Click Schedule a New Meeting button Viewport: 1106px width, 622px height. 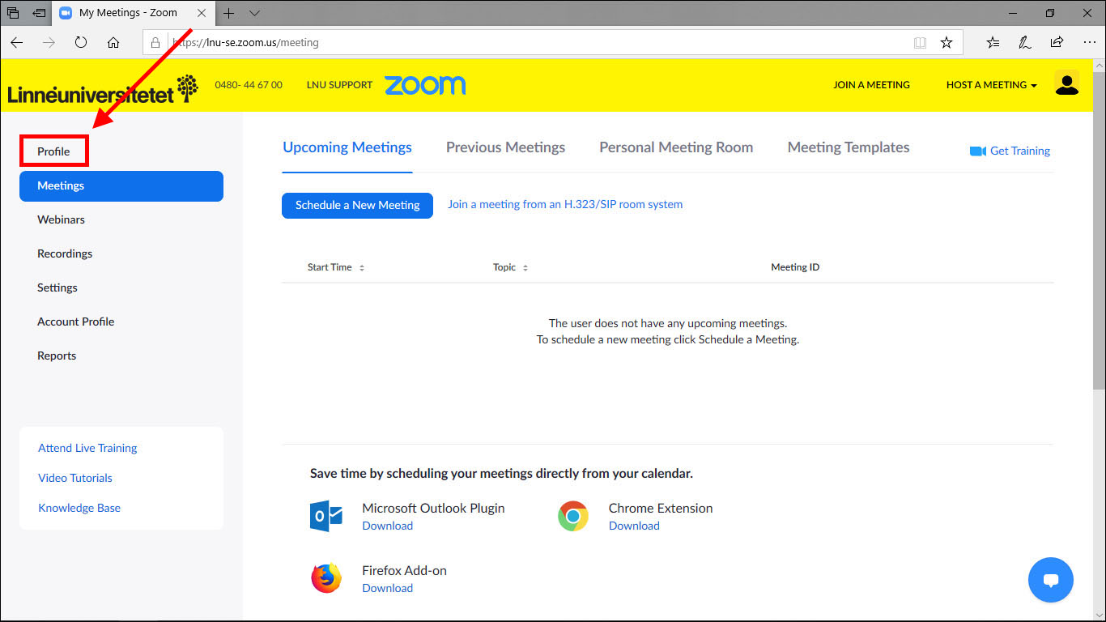(x=357, y=205)
